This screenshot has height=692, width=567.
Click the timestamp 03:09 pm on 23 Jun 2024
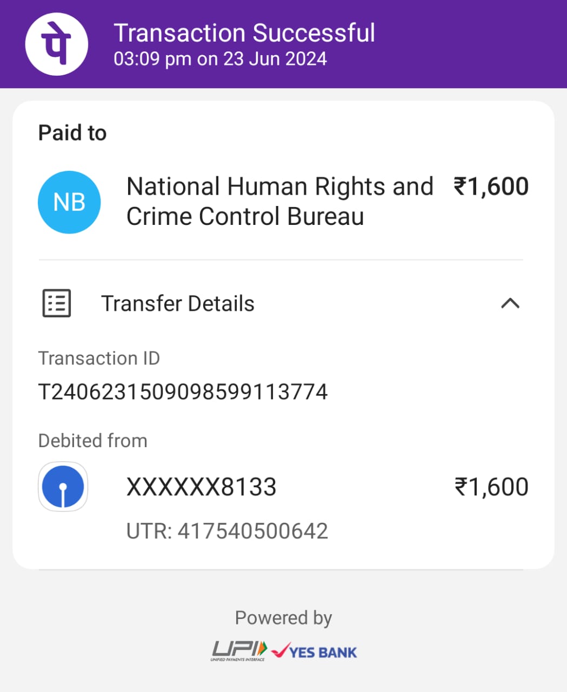[220, 59]
